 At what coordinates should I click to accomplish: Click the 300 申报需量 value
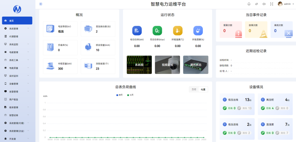point(61,68)
